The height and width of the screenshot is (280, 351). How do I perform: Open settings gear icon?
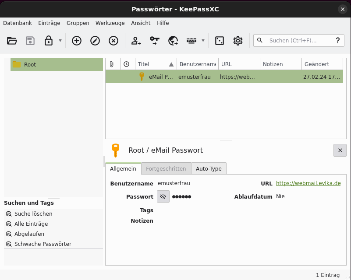pyautogui.click(x=238, y=41)
